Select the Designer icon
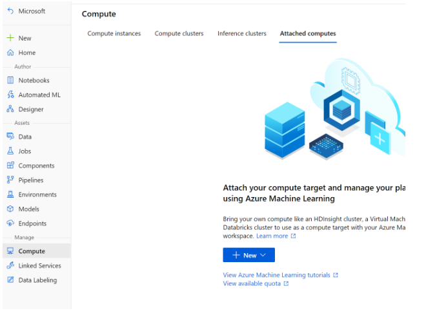The image size is (426, 313). click(x=10, y=109)
